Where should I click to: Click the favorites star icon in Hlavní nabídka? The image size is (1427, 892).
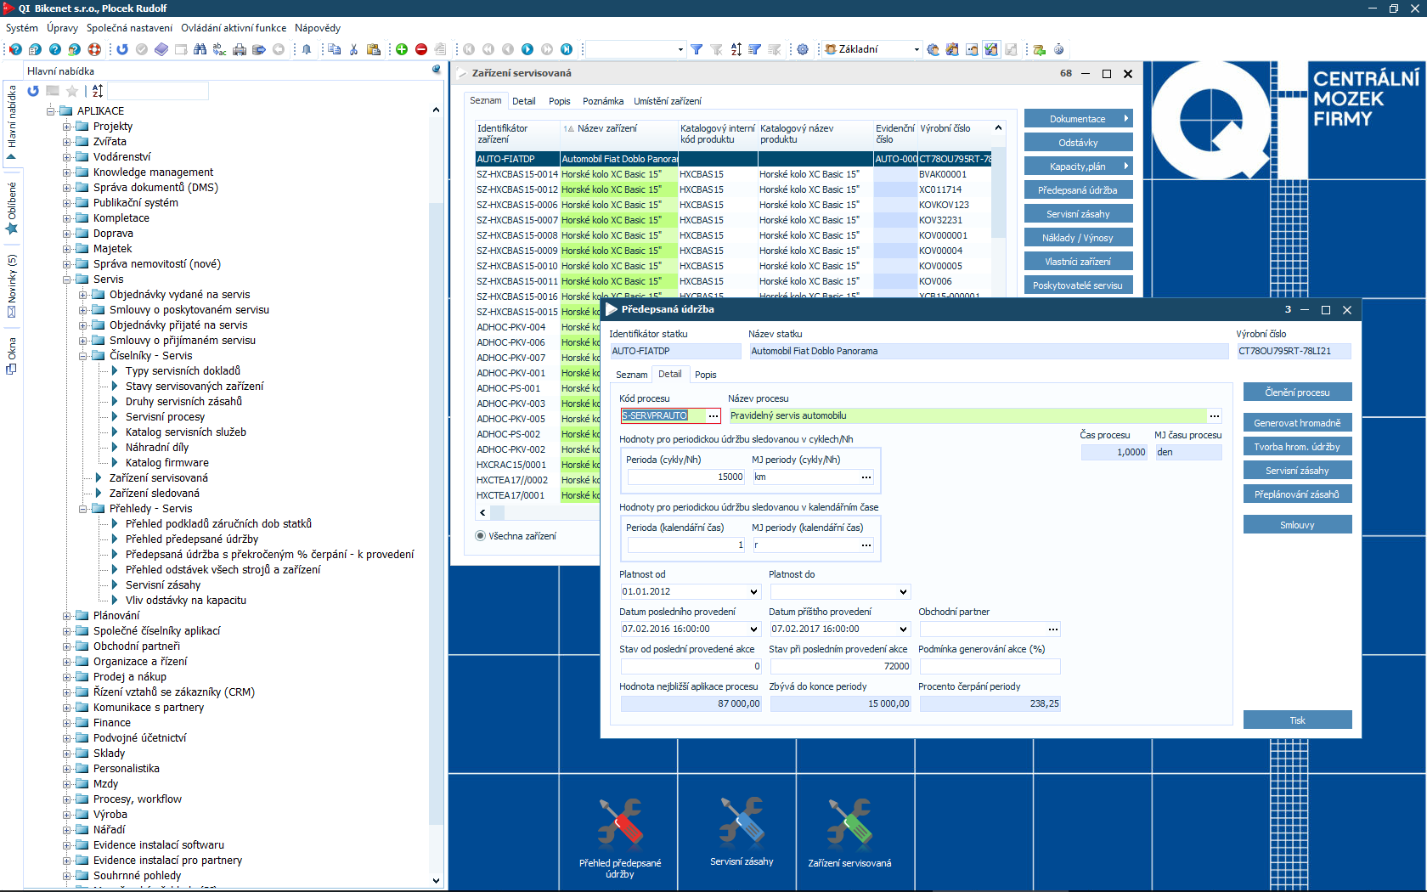pyautogui.click(x=72, y=91)
